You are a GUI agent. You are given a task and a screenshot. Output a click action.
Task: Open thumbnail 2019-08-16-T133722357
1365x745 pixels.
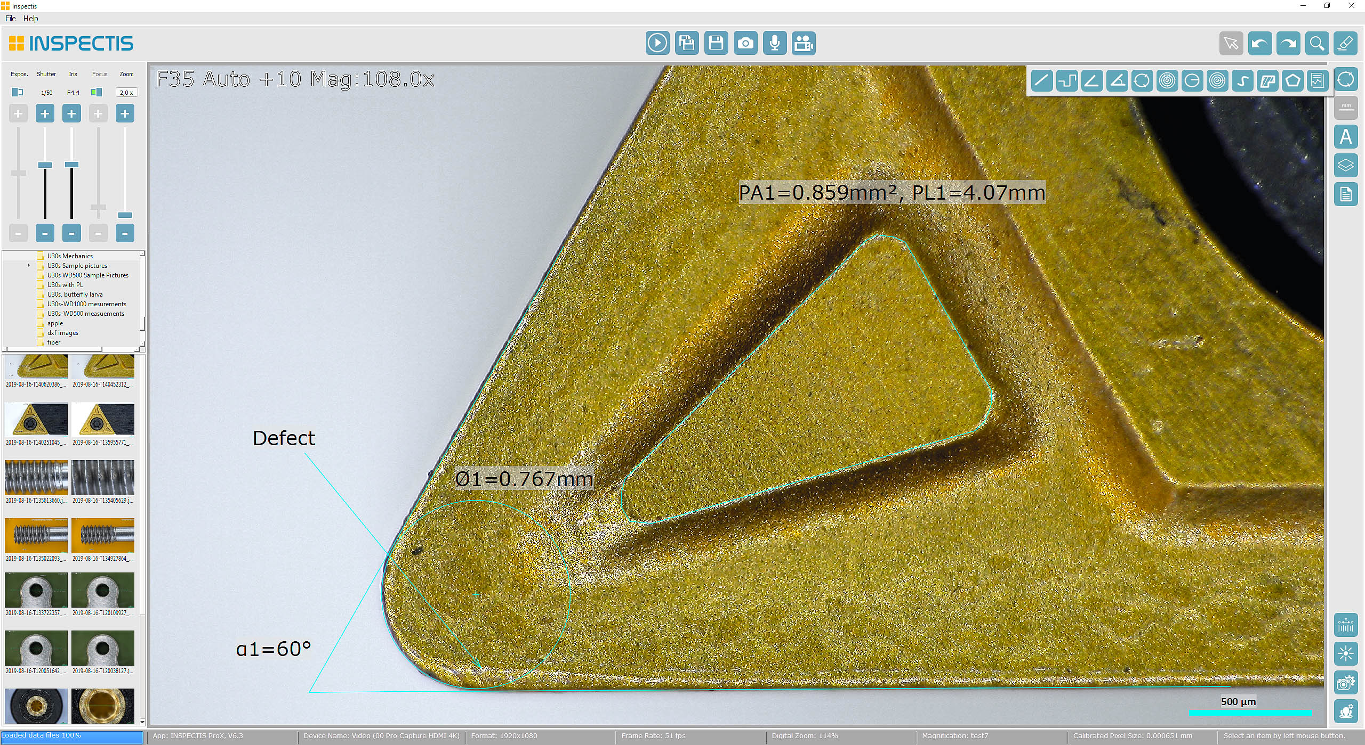pos(36,590)
